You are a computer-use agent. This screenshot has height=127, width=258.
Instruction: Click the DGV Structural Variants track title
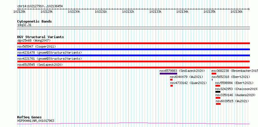(x=41, y=37)
